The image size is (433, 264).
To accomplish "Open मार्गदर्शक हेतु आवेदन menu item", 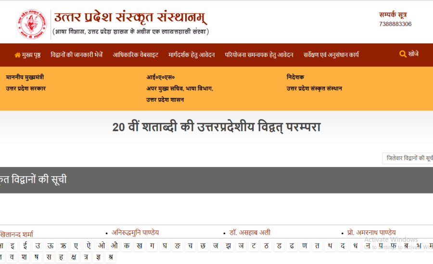I will click(x=191, y=55).
